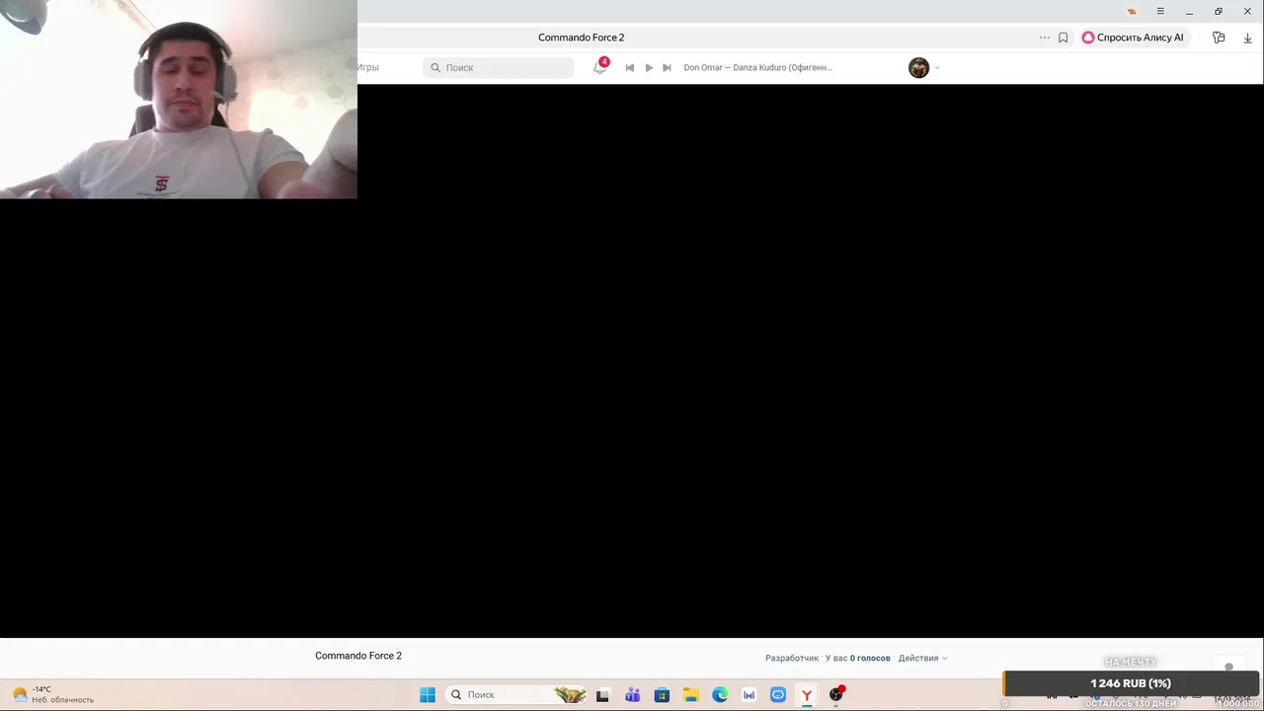This screenshot has width=1264, height=711.
Task: Open the Игры section link
Action: tap(368, 67)
